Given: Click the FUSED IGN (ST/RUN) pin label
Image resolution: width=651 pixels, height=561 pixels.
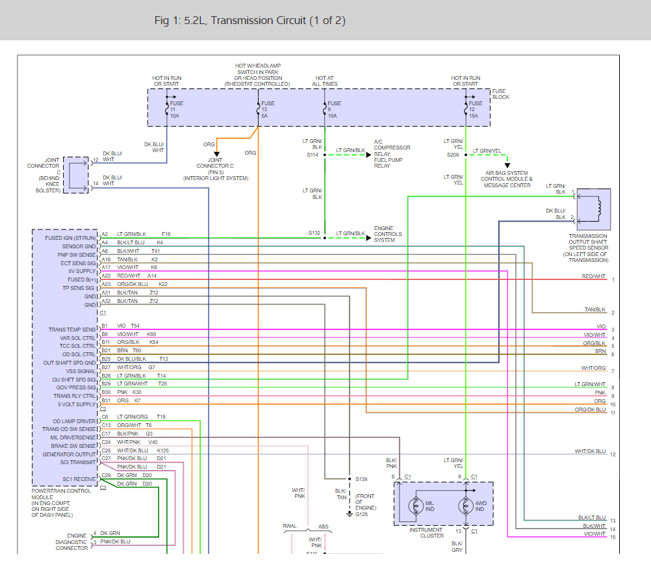Looking at the screenshot, I should tap(70, 238).
